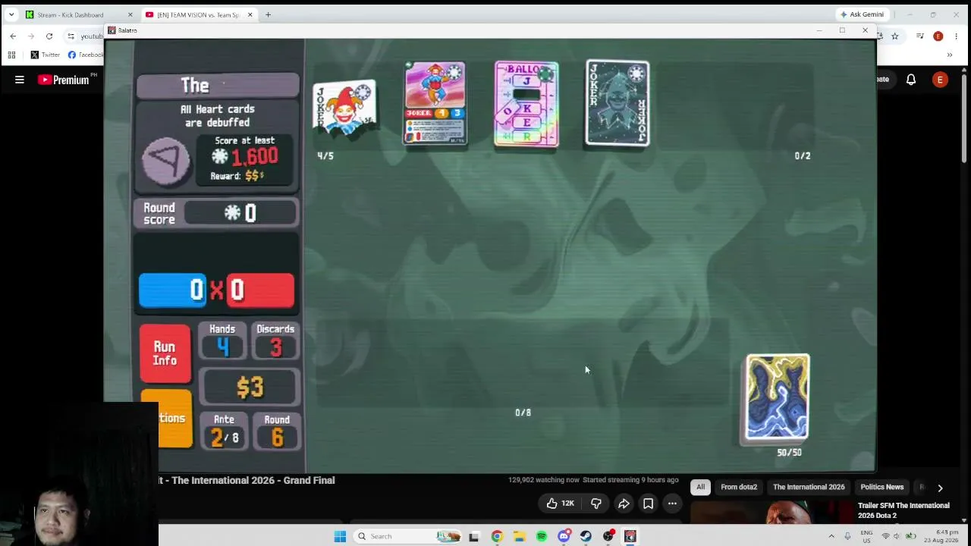This screenshot has height=546, width=971.
Task: Dislike the YouTube video
Action: pos(596,504)
